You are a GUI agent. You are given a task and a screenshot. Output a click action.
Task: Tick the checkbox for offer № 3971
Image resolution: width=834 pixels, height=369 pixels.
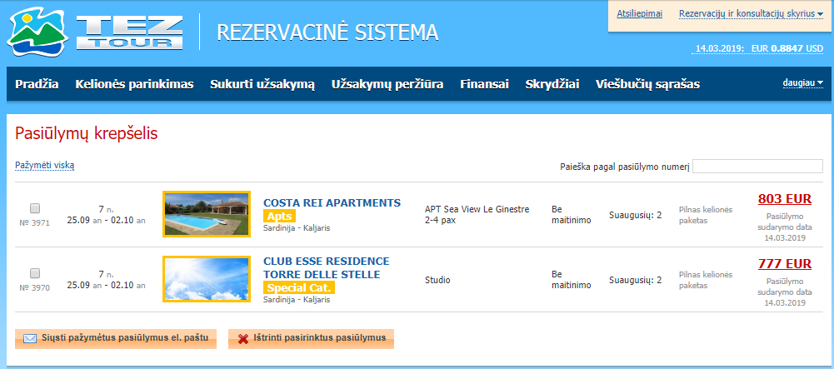[35, 208]
